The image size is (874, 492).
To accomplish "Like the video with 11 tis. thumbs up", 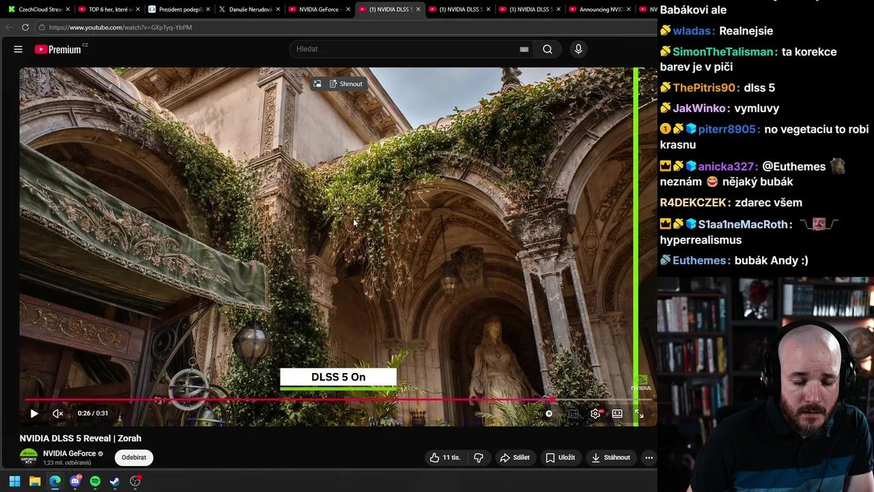I will 445,458.
